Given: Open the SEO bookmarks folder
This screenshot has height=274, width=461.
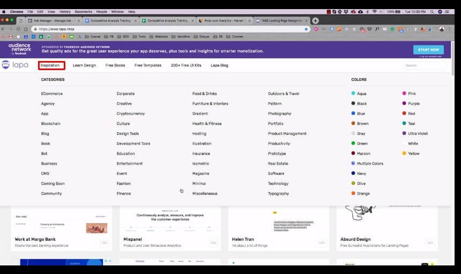Looking at the screenshot, I should [x=123, y=37].
